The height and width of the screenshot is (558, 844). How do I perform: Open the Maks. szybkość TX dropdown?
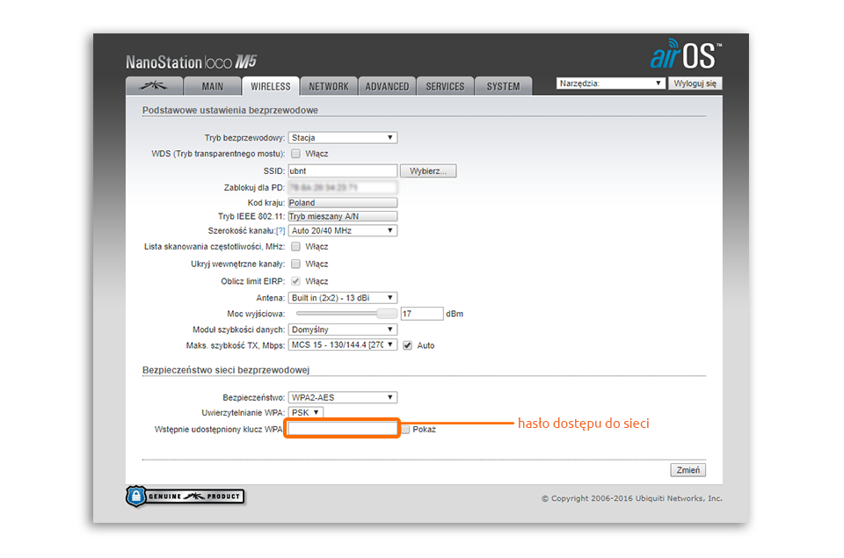[342, 345]
